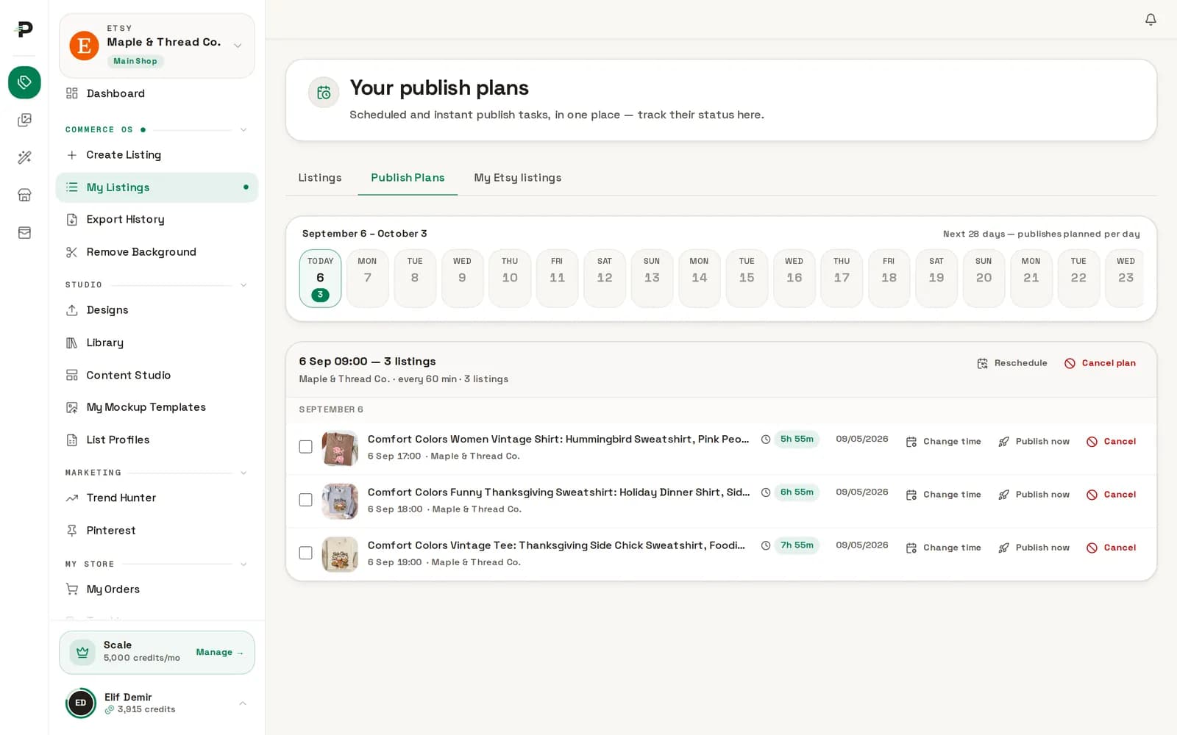This screenshot has height=735, width=1177.
Task: Collapse the Marketing section
Action: tap(243, 473)
